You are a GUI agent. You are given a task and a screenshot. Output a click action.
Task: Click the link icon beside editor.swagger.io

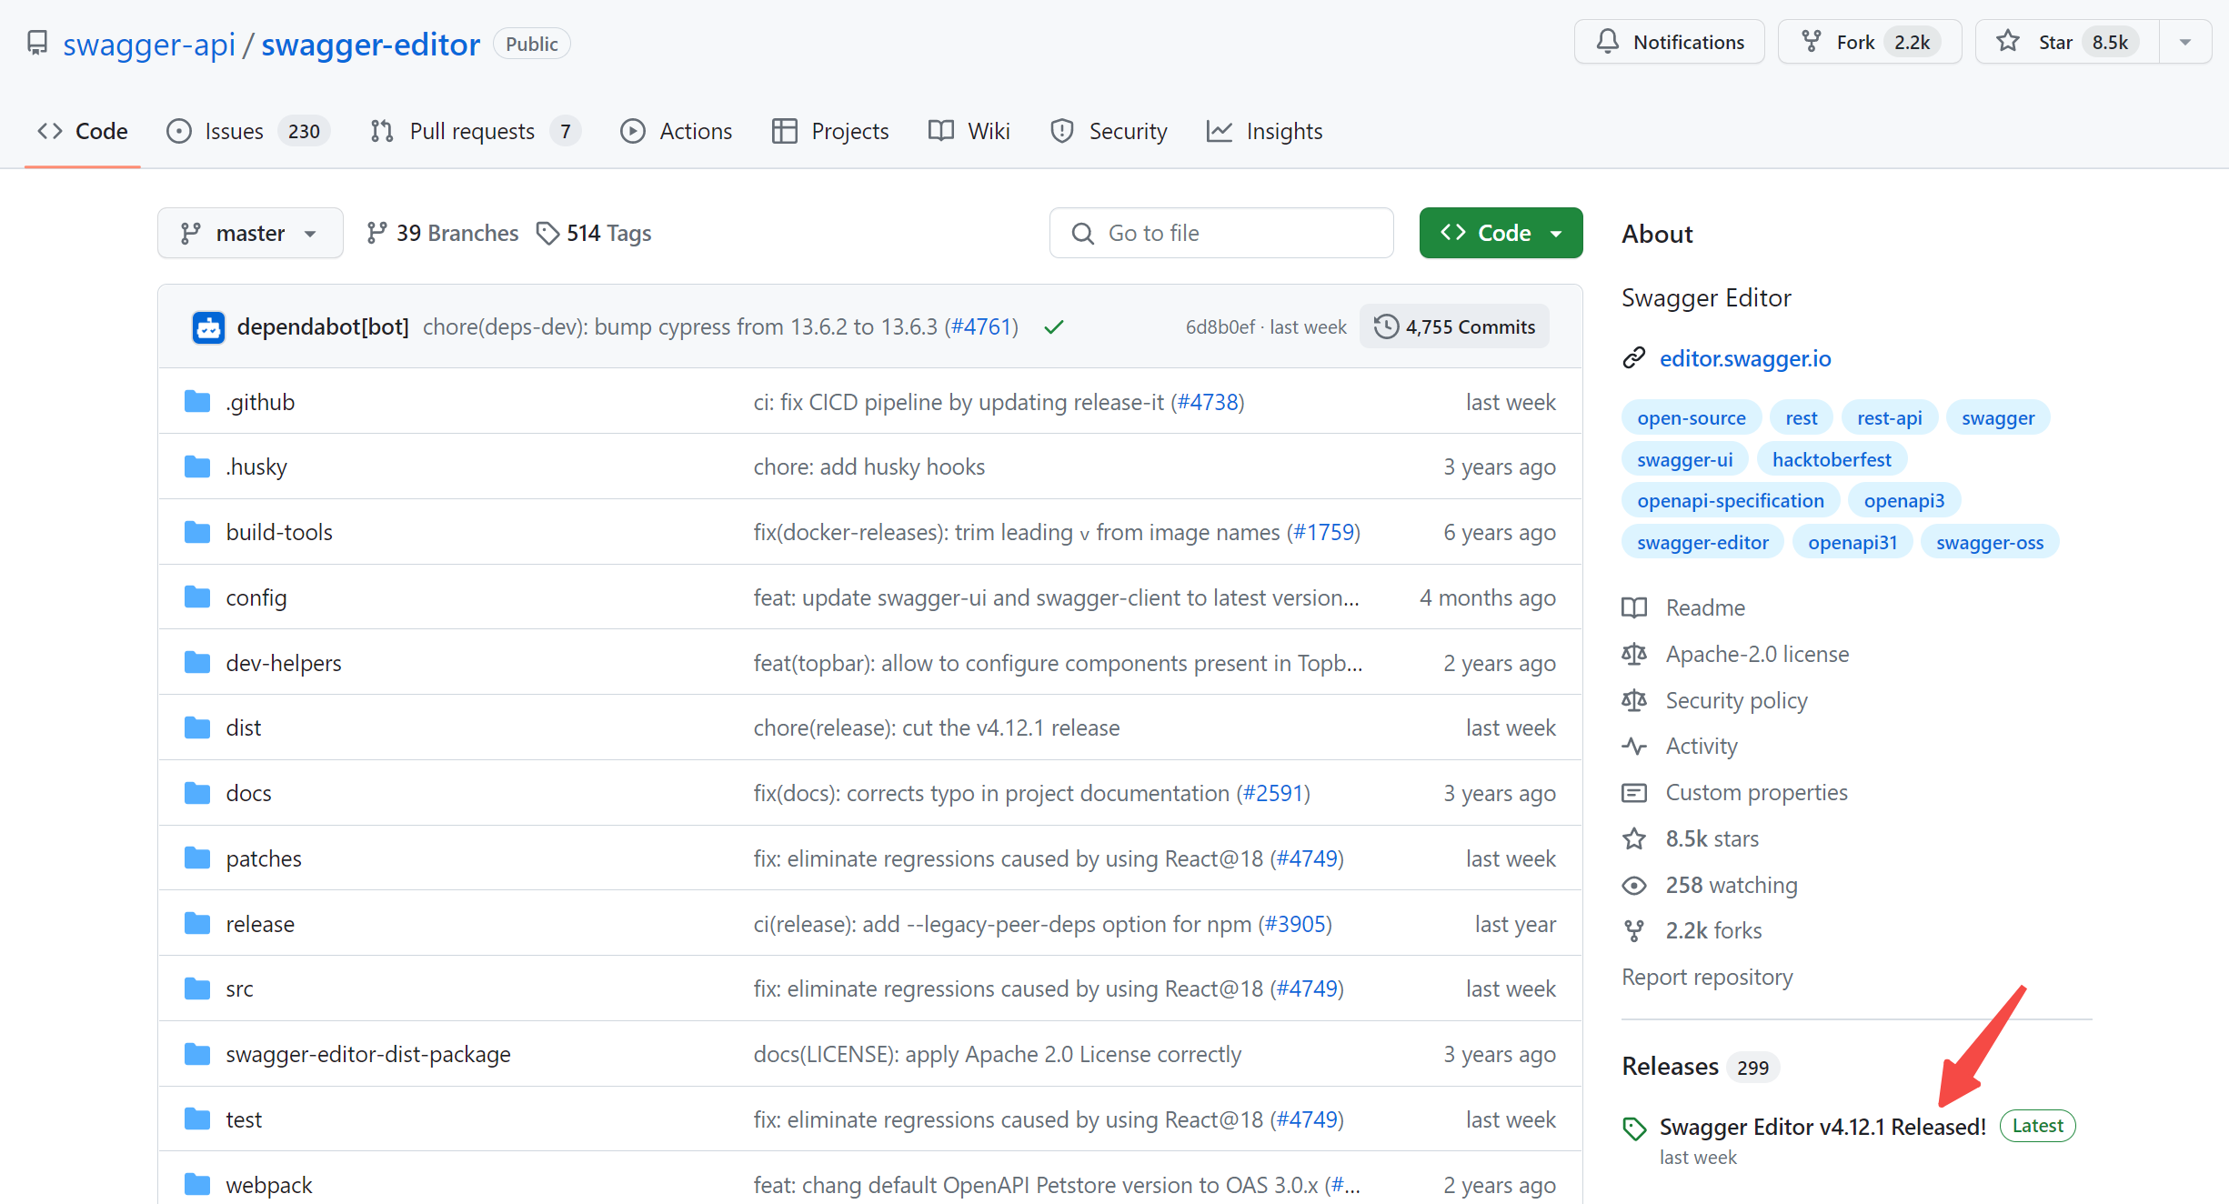pyautogui.click(x=1633, y=358)
